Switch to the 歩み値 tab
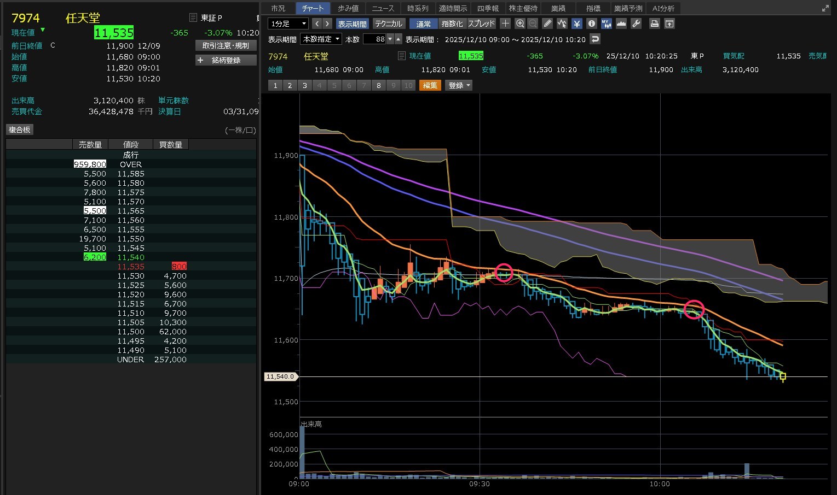 pos(348,8)
